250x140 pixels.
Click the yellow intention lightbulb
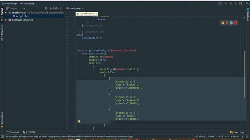pos(79,122)
